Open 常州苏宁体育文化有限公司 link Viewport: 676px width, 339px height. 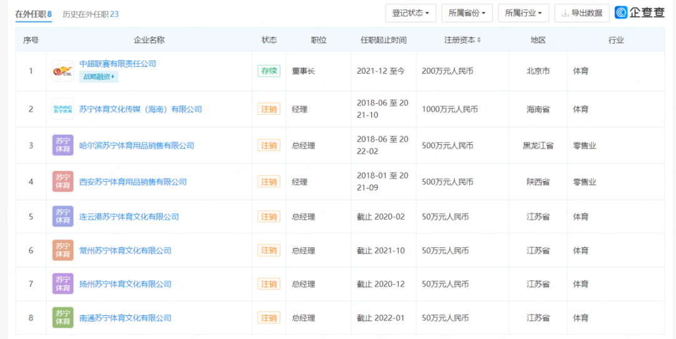(x=125, y=251)
